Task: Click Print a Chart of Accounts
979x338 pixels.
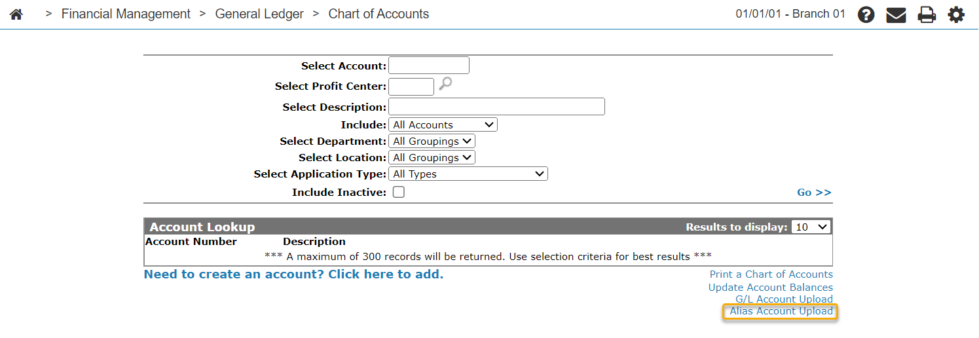Action: pyautogui.click(x=771, y=274)
